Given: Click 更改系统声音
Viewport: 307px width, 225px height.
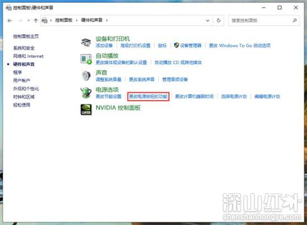Looking at the screenshot, I should point(142,79).
